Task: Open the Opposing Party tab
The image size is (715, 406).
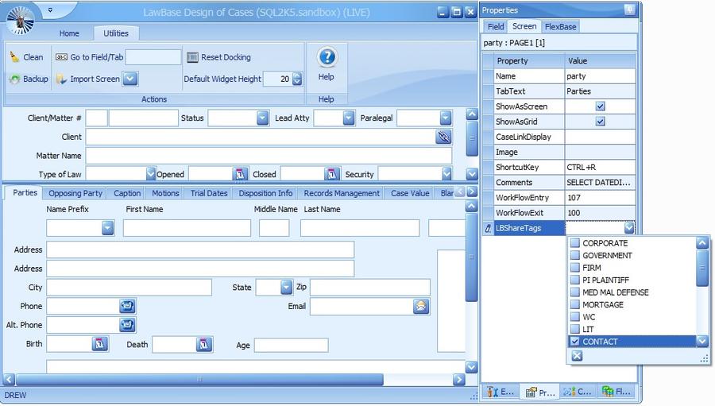Action: 75,193
